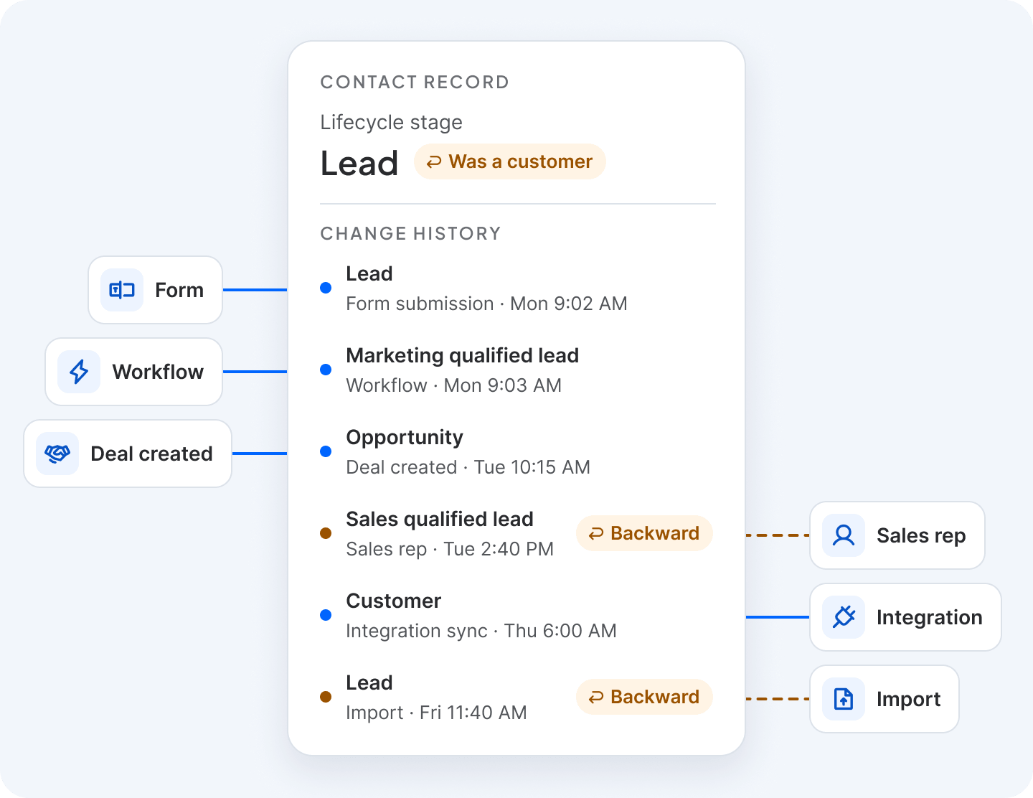Click the Import file upload icon
The height and width of the screenshot is (798, 1033).
(x=844, y=699)
